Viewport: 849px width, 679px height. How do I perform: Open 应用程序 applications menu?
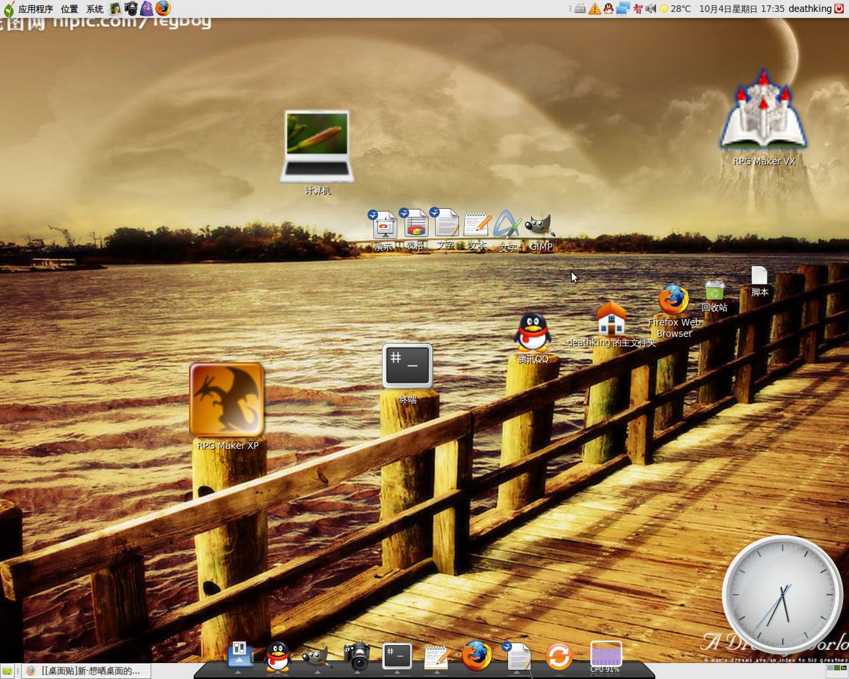[x=35, y=9]
